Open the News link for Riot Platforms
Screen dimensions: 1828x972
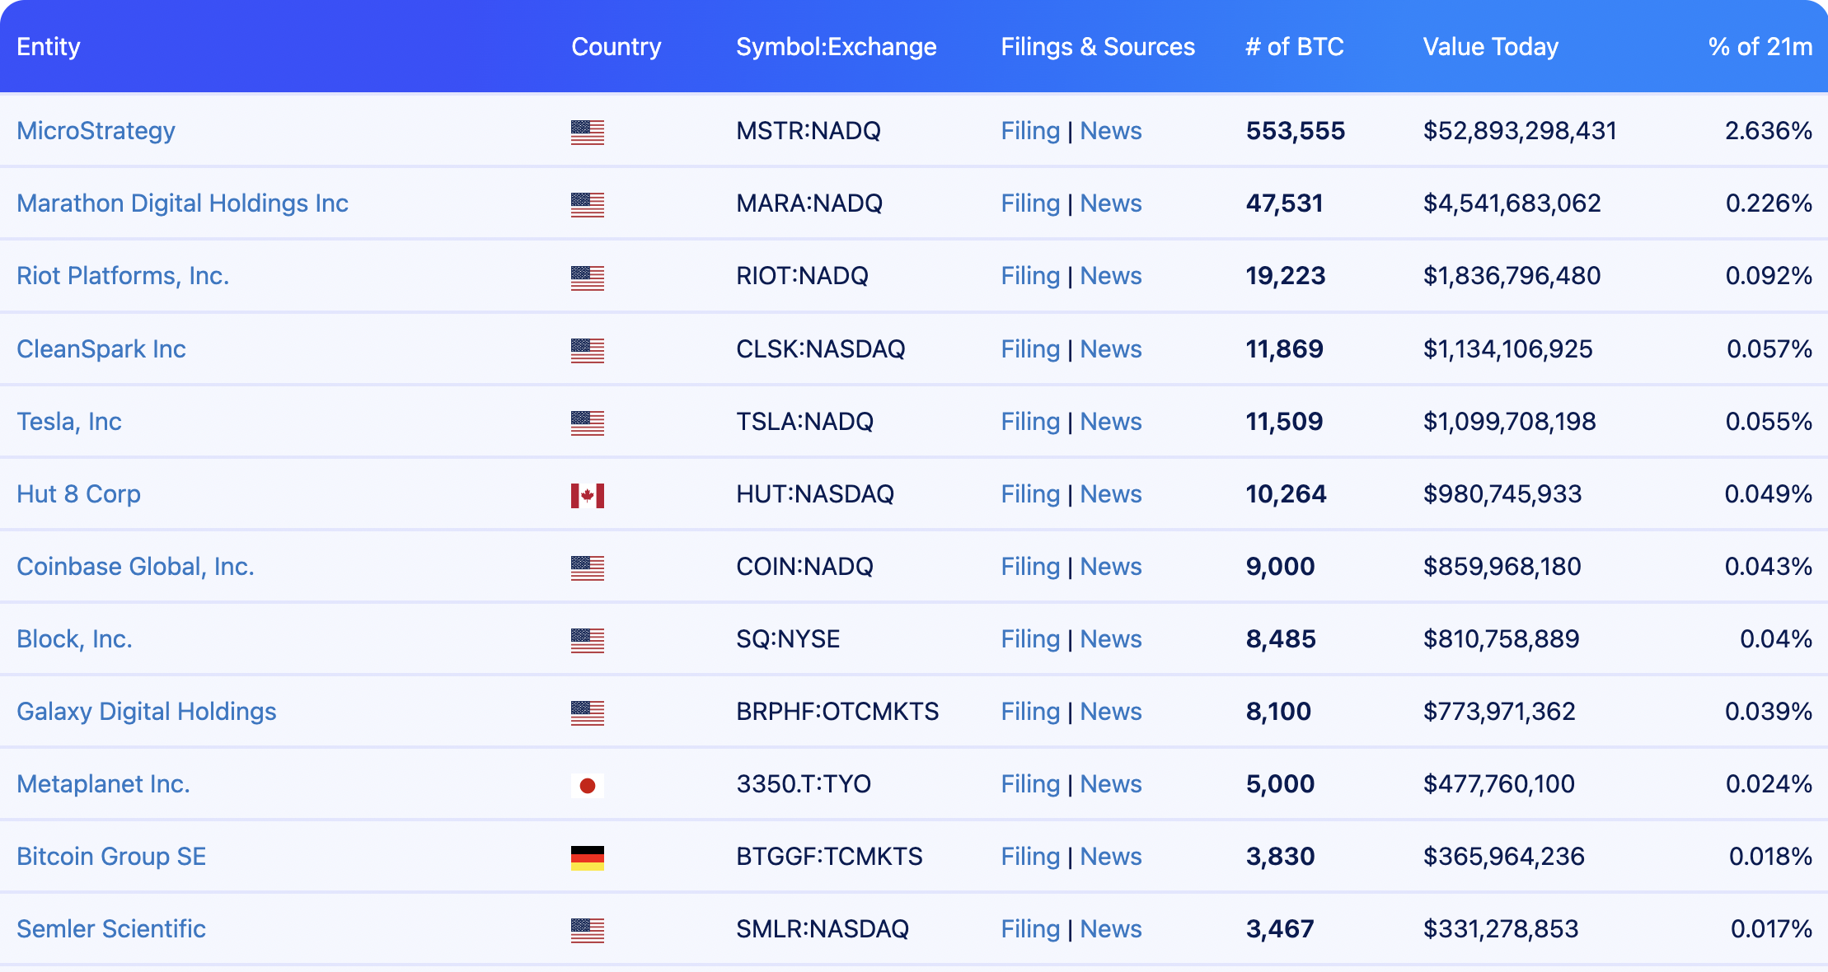pos(1111,276)
